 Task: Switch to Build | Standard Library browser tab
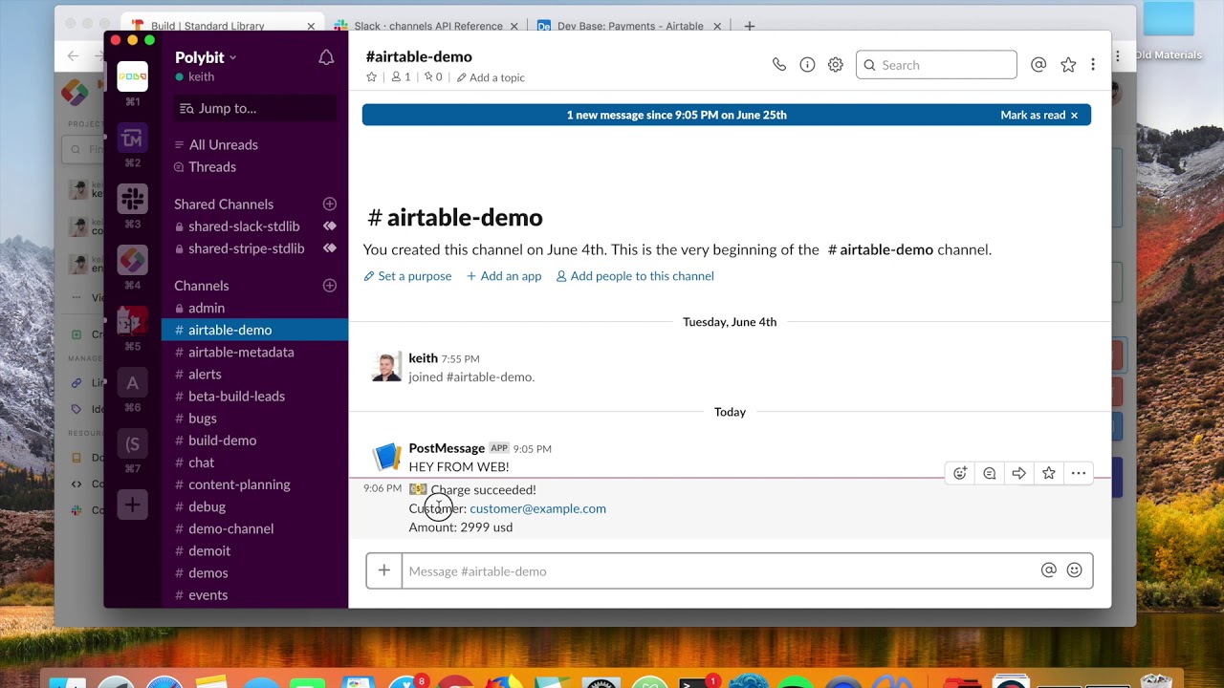pos(222,26)
